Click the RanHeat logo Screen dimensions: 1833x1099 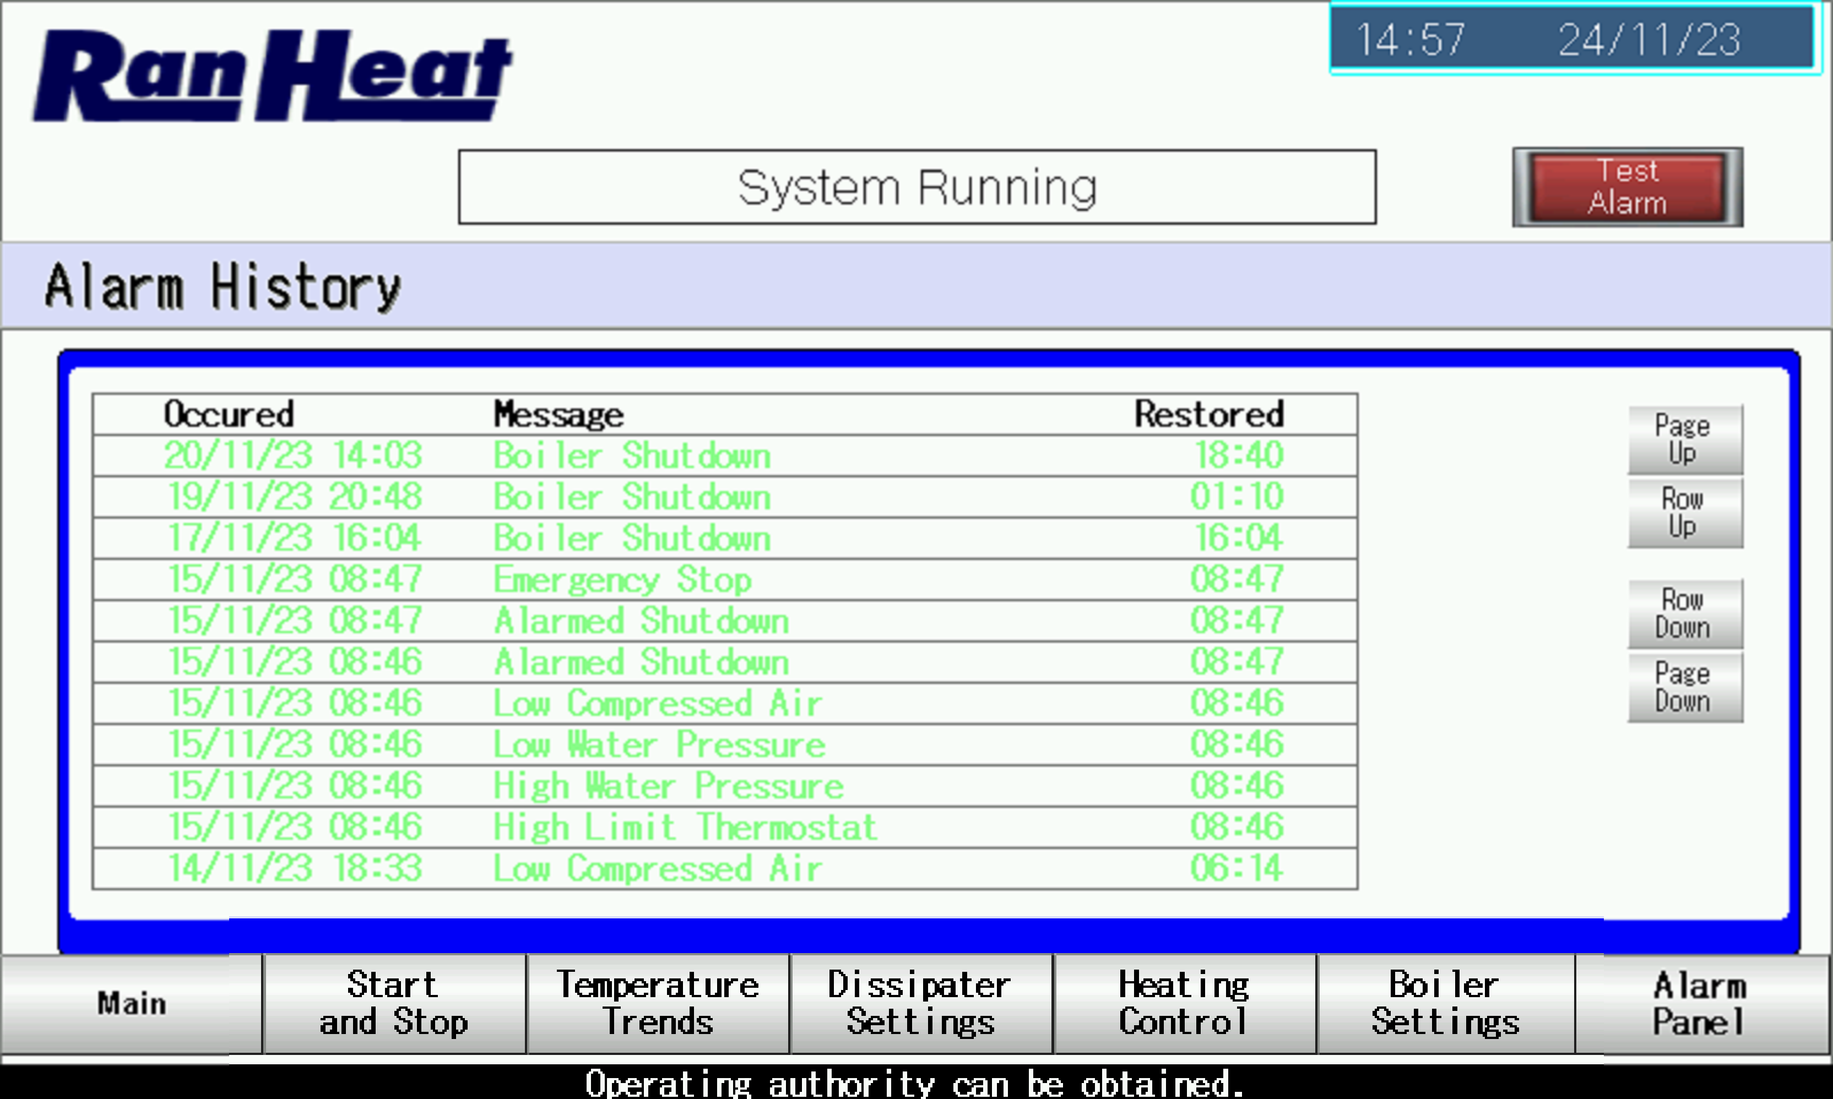pyautogui.click(x=273, y=74)
